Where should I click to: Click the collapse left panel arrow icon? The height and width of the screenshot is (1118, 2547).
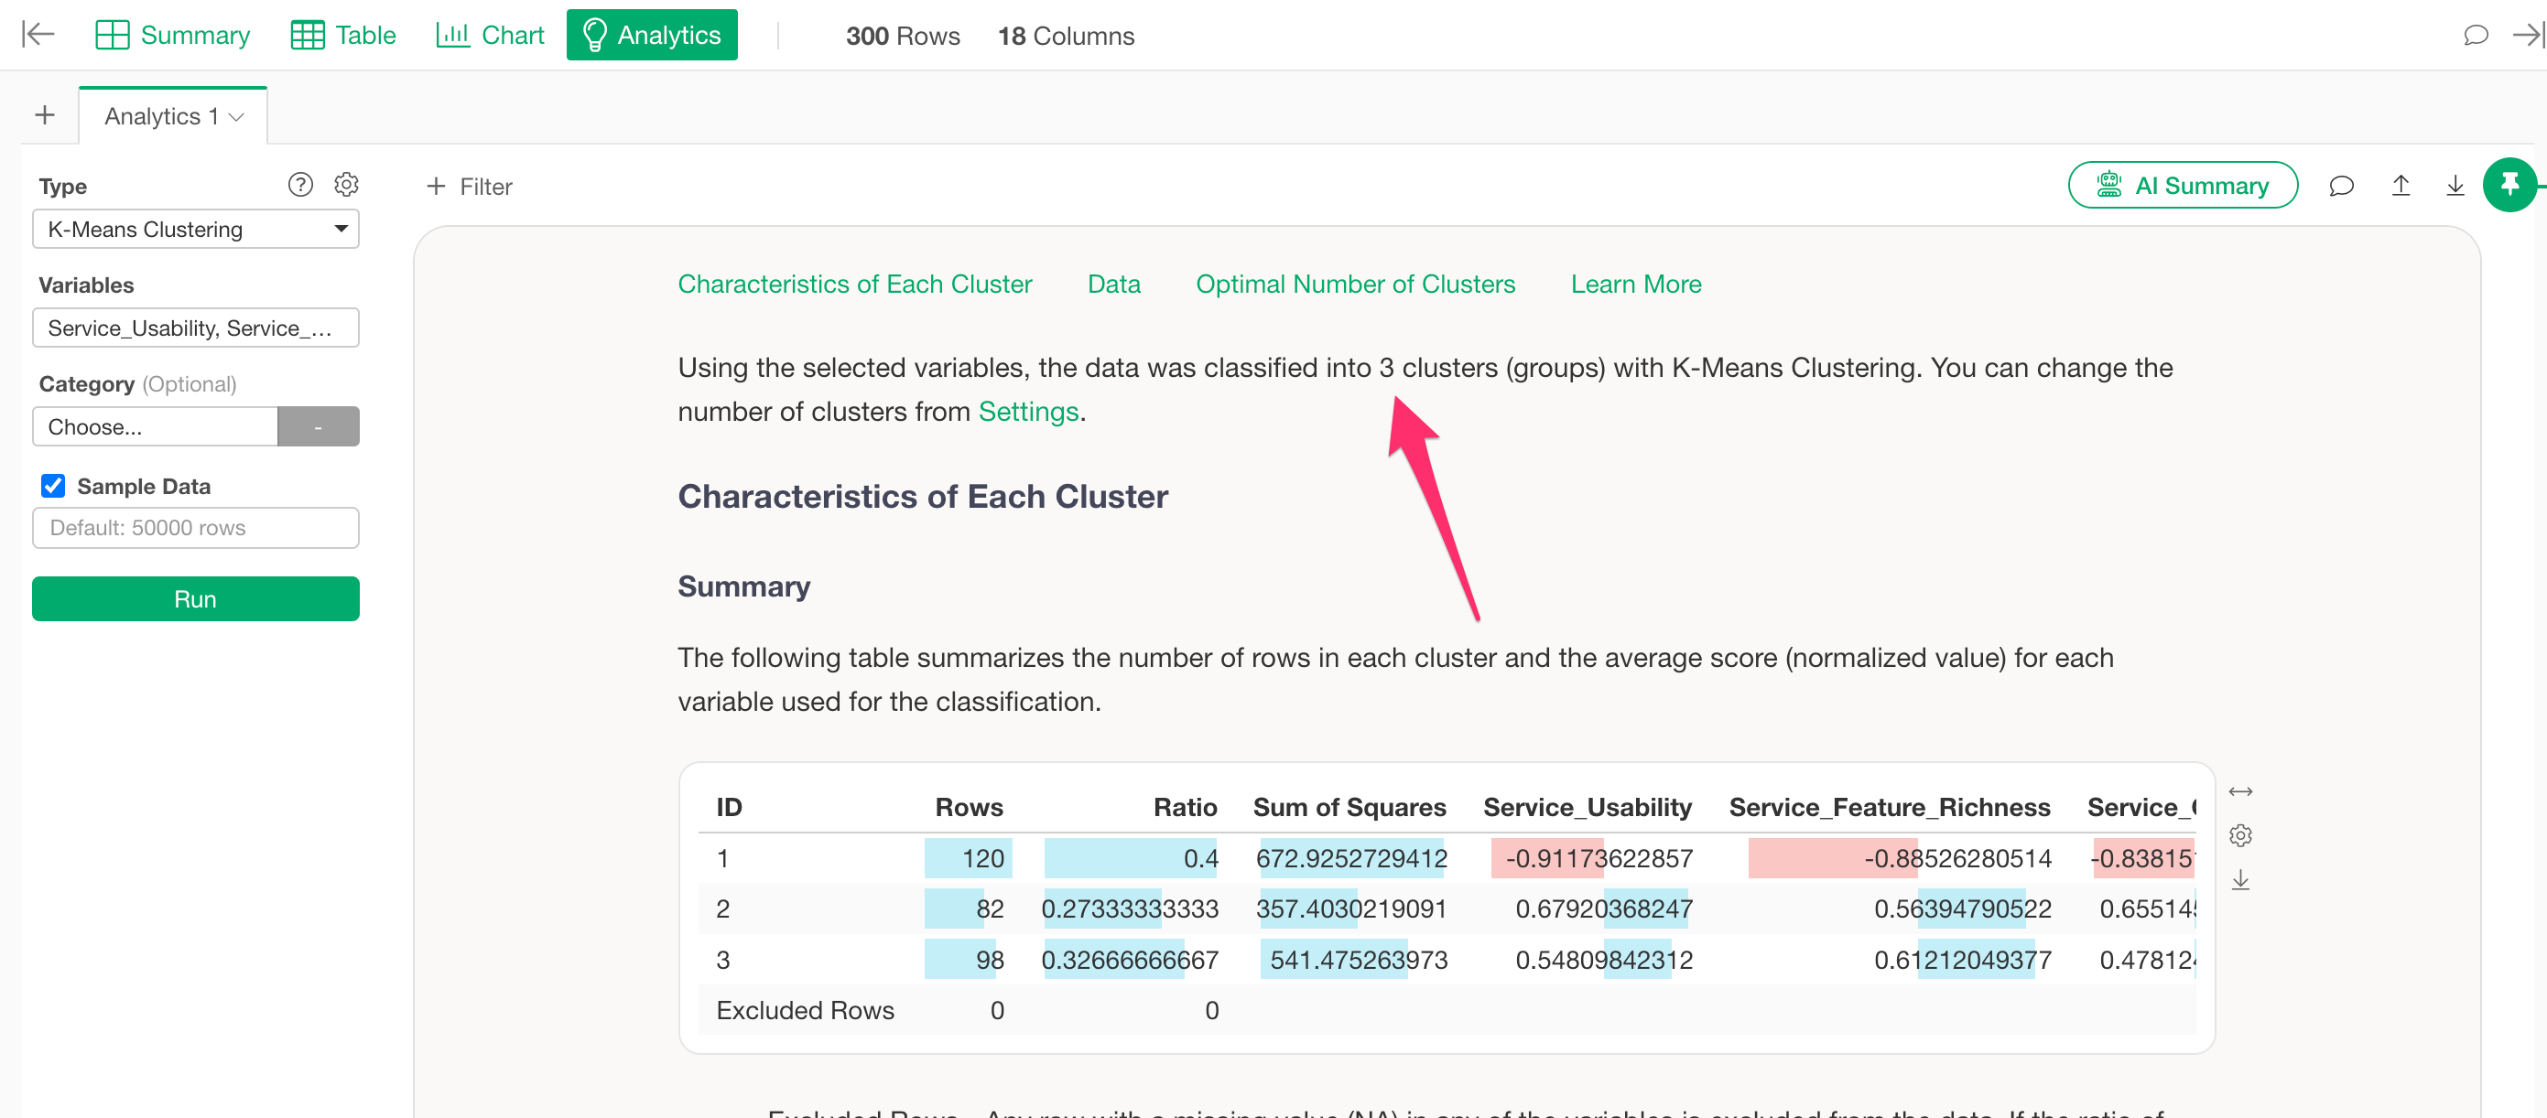coord(38,35)
